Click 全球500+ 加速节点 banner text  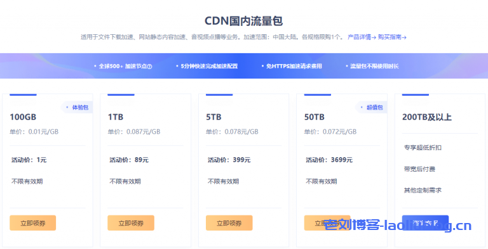tap(123, 66)
